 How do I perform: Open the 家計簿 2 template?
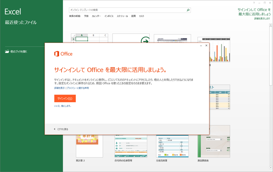point(89,146)
